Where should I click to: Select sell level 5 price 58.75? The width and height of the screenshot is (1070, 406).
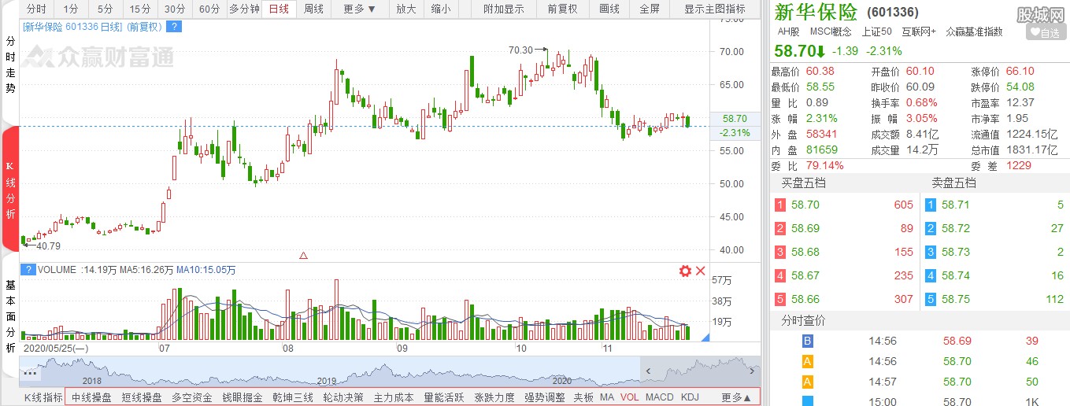pos(957,299)
